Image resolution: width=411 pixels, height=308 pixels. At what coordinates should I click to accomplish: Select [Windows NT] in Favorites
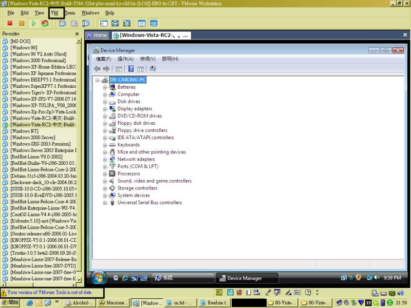pyautogui.click(x=24, y=131)
